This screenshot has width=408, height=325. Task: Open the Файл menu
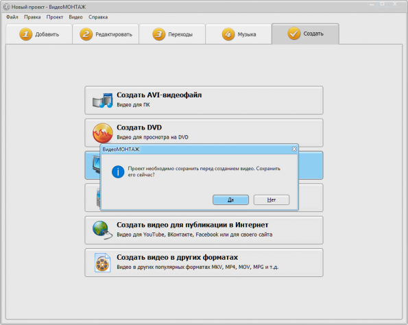(x=12, y=17)
